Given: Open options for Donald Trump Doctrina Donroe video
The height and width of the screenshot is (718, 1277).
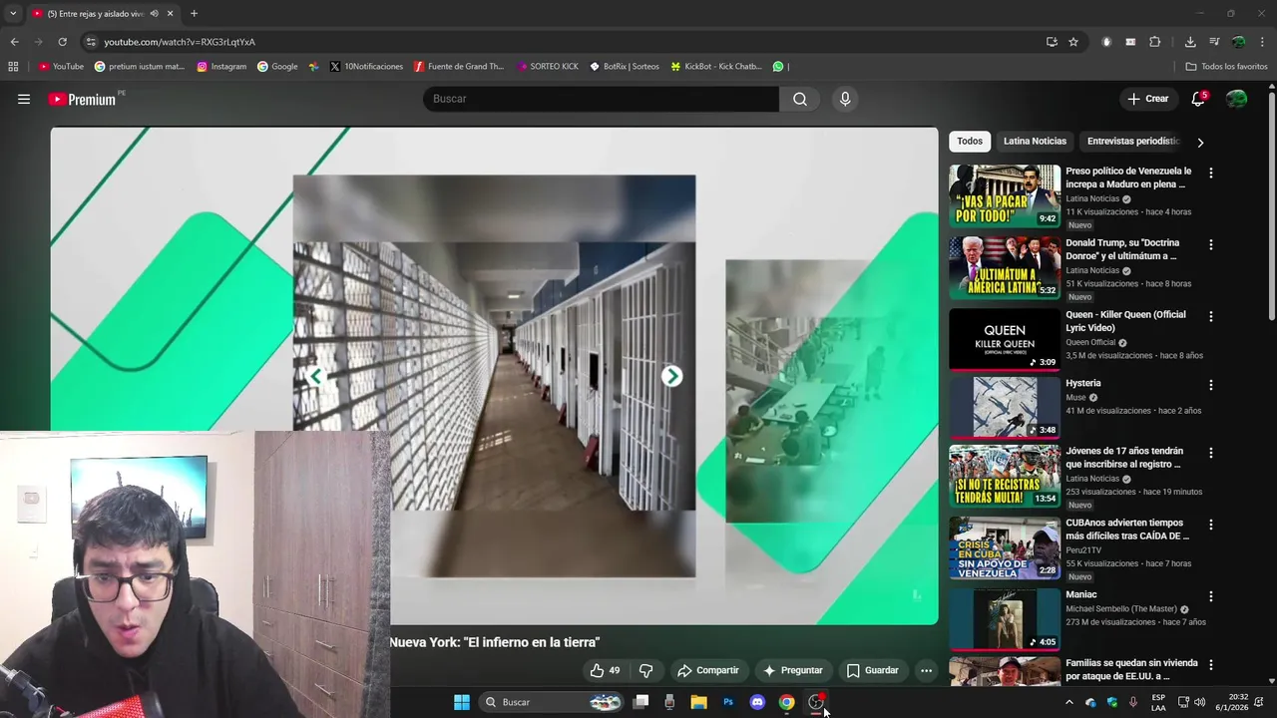Looking at the screenshot, I should click(1211, 244).
